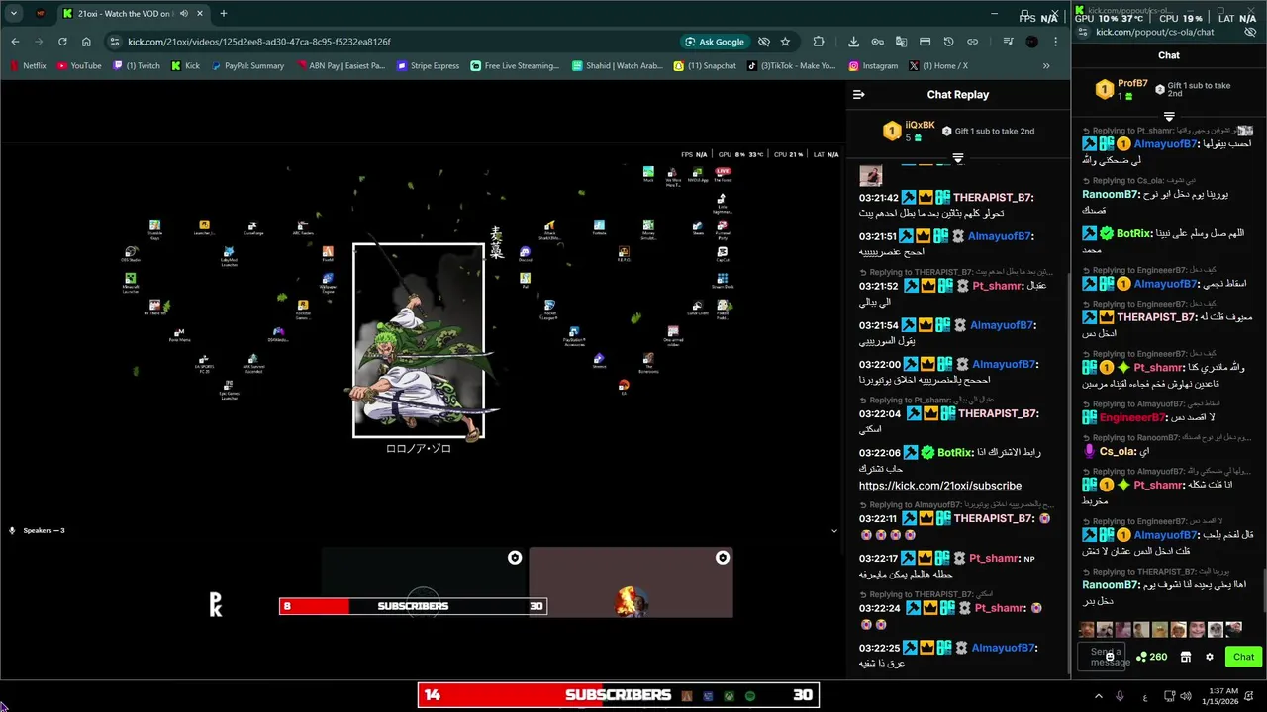The image size is (1267, 712).
Task: Open the Snapchat bookmark
Action: coord(705,66)
